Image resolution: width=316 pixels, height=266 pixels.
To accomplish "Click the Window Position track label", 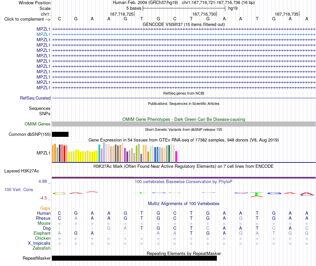I will point(35,3).
